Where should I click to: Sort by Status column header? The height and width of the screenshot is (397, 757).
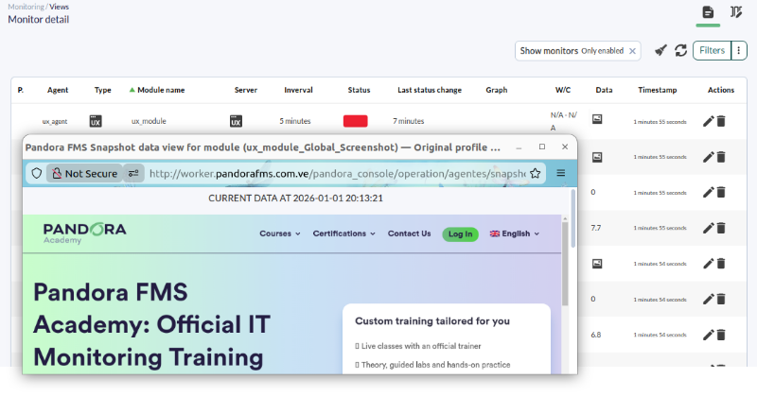(x=359, y=90)
